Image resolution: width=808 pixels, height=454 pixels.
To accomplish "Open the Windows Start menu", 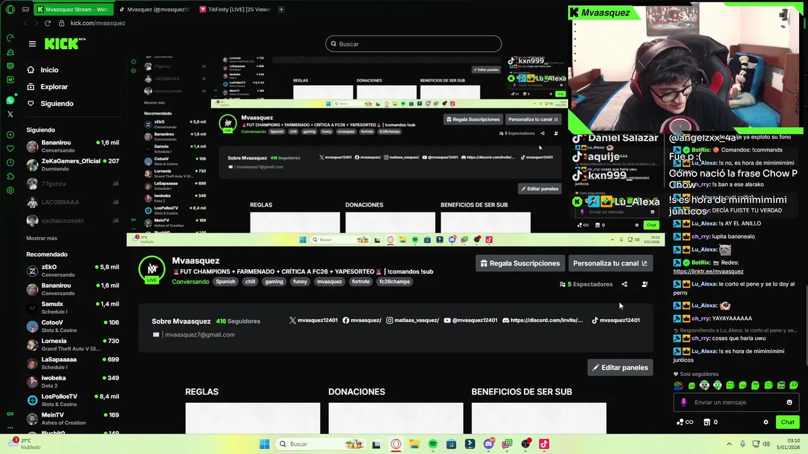I will tap(264, 444).
